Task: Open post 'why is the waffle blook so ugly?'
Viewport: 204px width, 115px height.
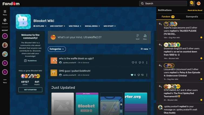Action: (76, 59)
